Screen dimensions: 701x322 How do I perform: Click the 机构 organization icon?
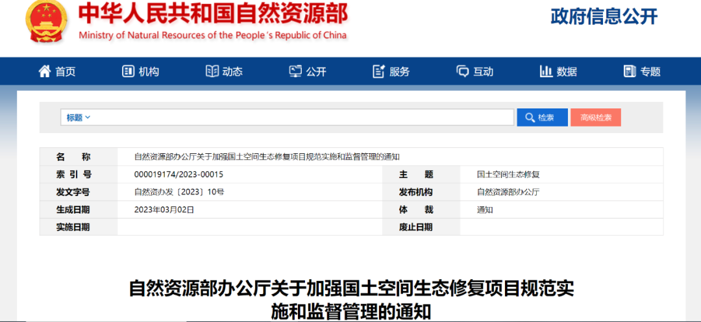coord(128,71)
